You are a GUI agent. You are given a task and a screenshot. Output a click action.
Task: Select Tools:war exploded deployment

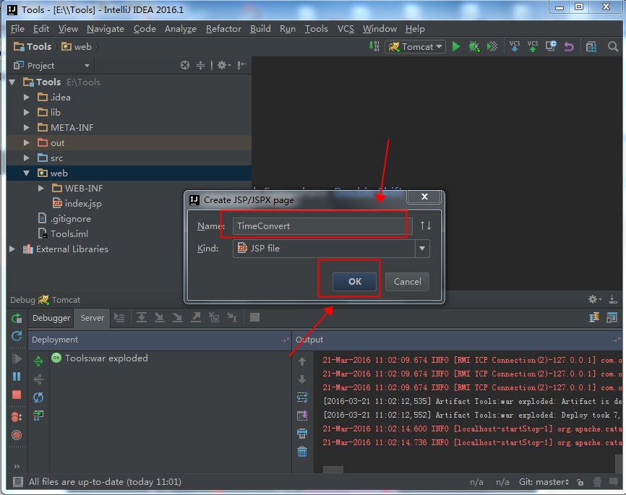click(100, 358)
